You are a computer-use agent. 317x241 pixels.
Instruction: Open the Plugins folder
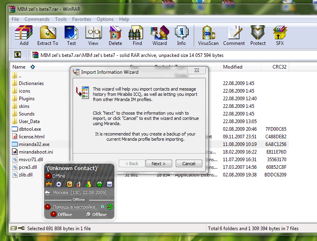pyautogui.click(x=26, y=99)
